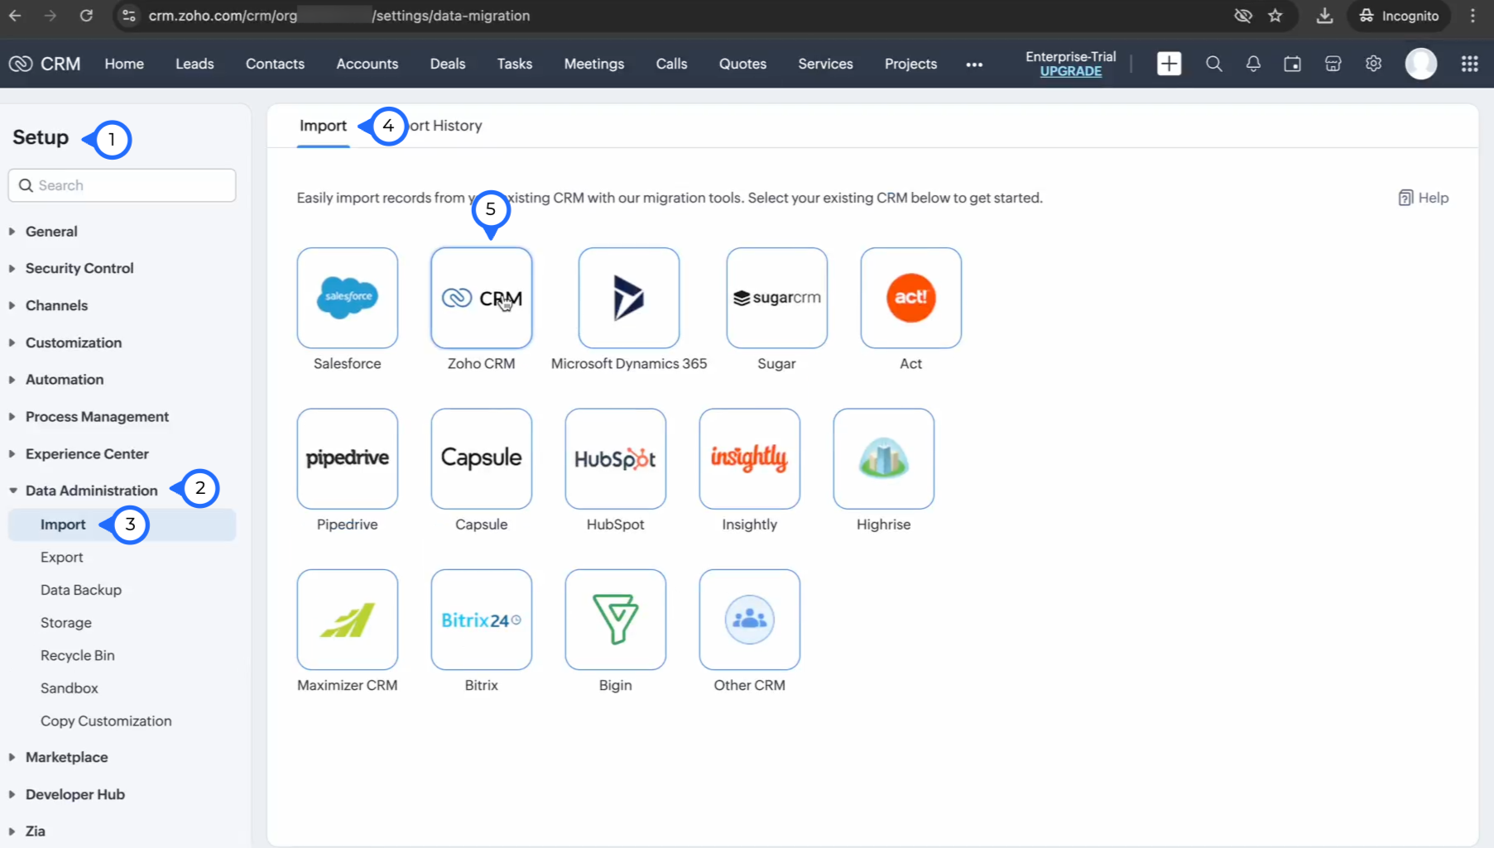Open the settings gear icon
Viewport: 1494px width, 848px height.
[x=1373, y=64]
